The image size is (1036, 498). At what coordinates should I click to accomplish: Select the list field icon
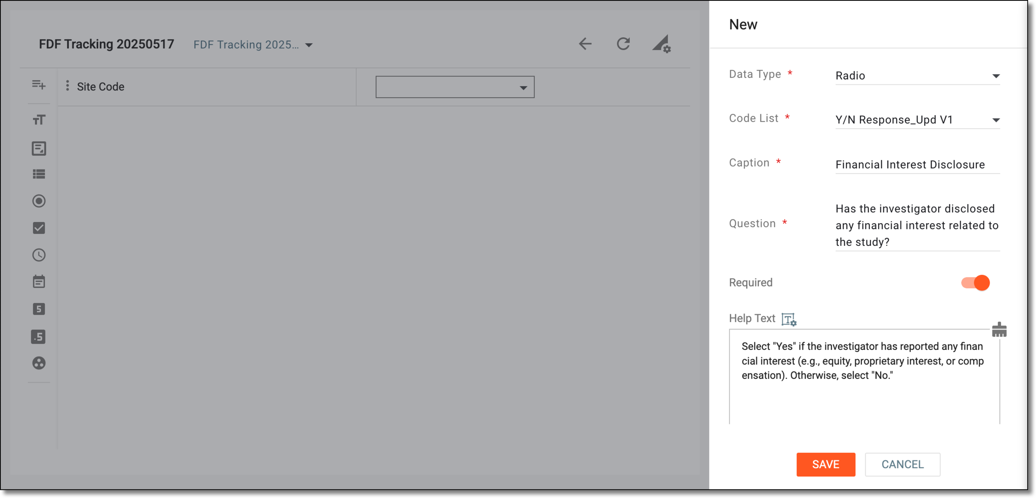pos(39,174)
